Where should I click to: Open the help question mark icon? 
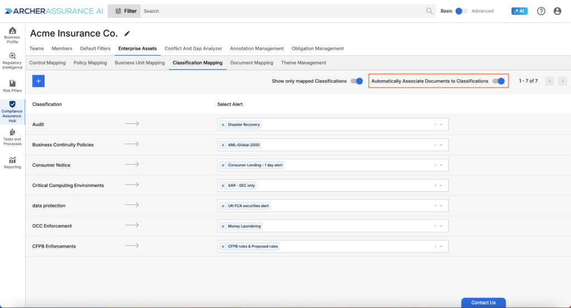[541, 11]
